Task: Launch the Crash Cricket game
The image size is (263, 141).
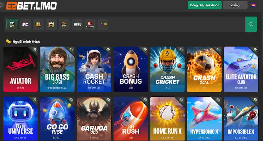Action: click(167, 69)
